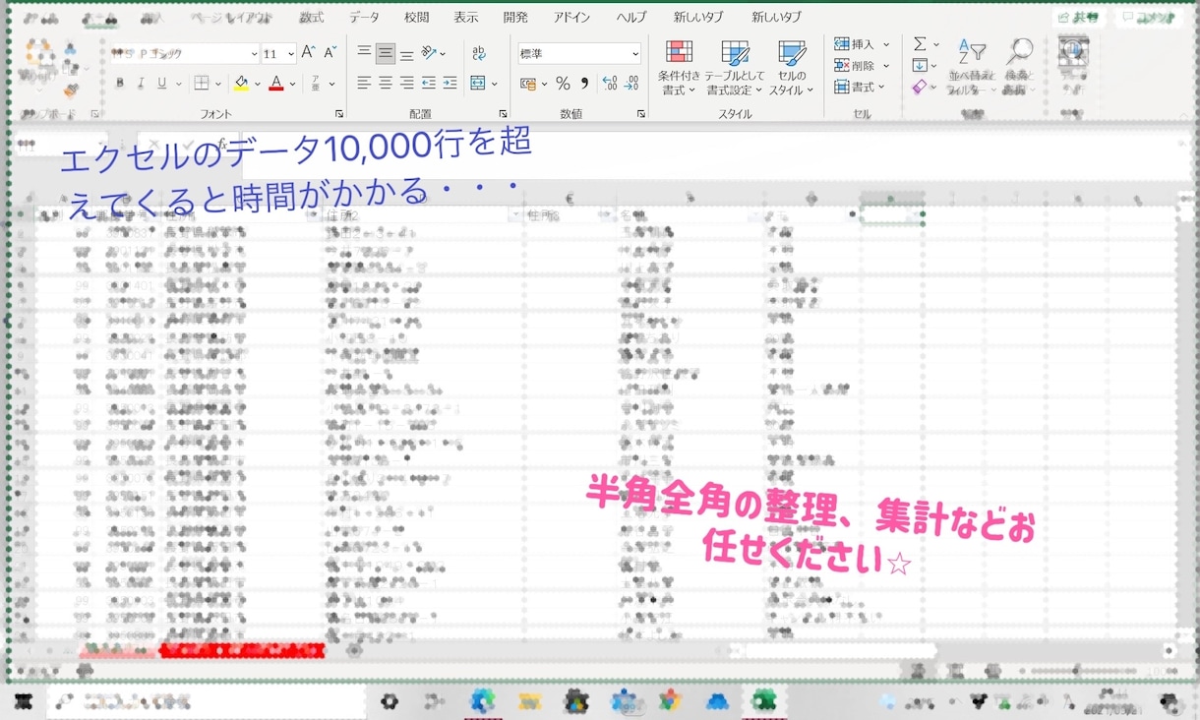Open alignment group dialog launcher
Image resolution: width=1200 pixels, height=720 pixels.
pos(503,114)
